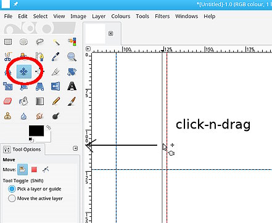Screen dimensions: 272x223
Task: Open the View menu
Action: (x=59, y=16)
